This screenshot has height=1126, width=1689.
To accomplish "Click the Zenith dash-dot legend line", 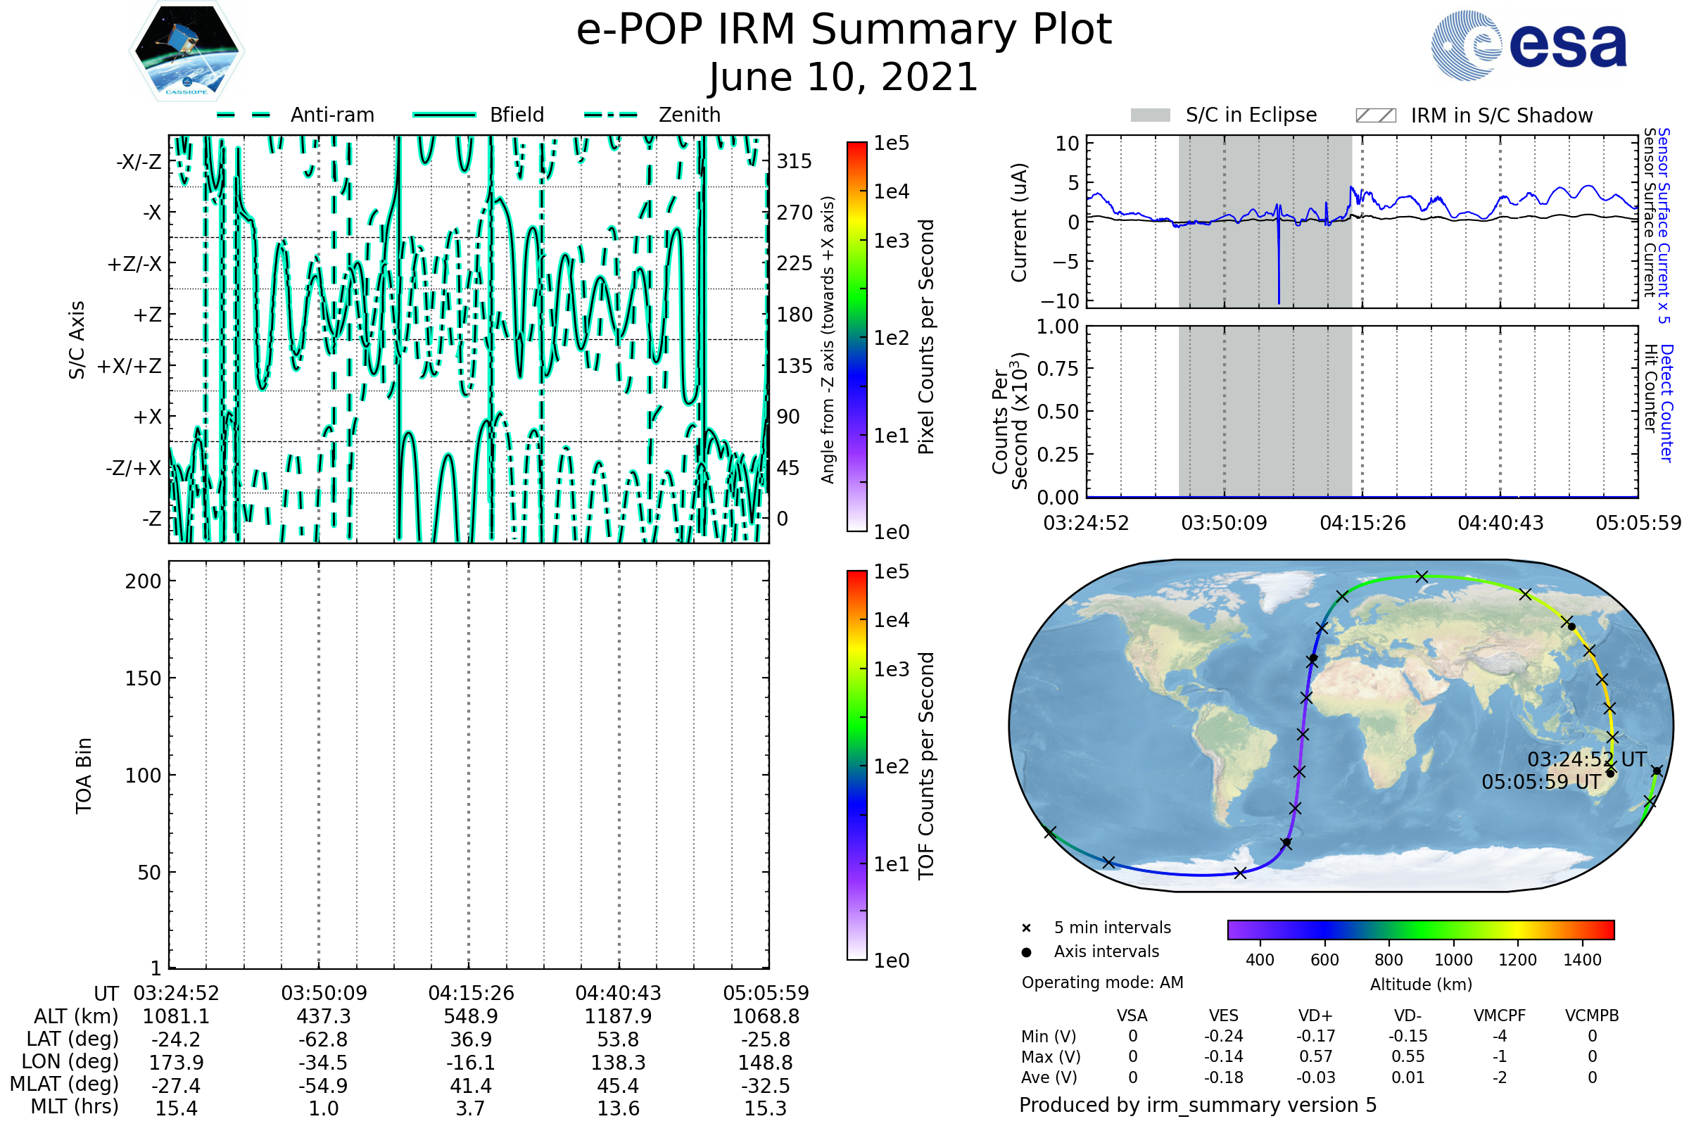I will click(611, 115).
